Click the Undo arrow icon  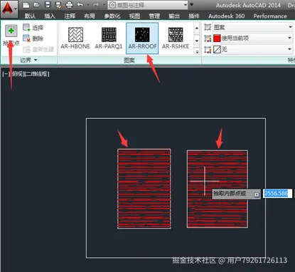[80, 5]
